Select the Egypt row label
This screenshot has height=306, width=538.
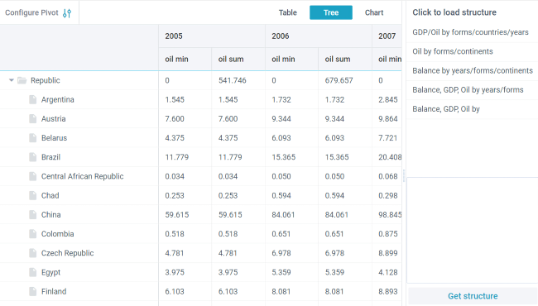coord(50,272)
